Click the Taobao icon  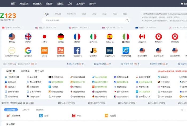point(106,116)
